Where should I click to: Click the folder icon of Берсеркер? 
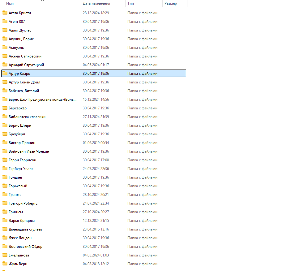coord(5,108)
